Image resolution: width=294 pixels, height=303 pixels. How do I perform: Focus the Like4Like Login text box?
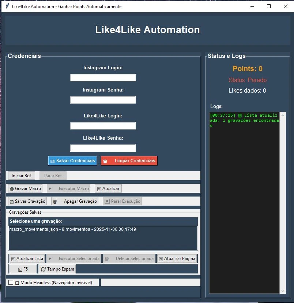click(103, 126)
